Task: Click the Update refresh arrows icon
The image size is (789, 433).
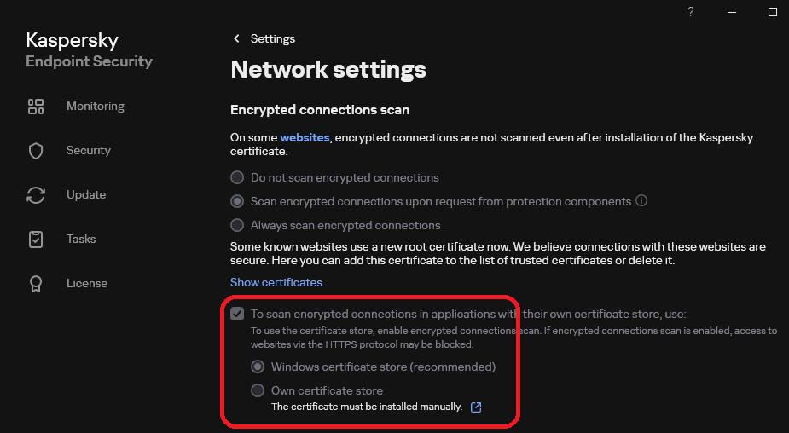Action: tap(36, 195)
